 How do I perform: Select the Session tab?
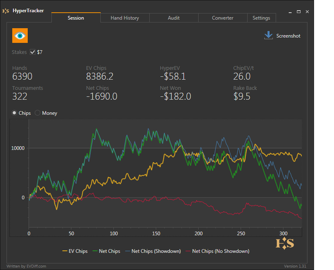click(76, 18)
